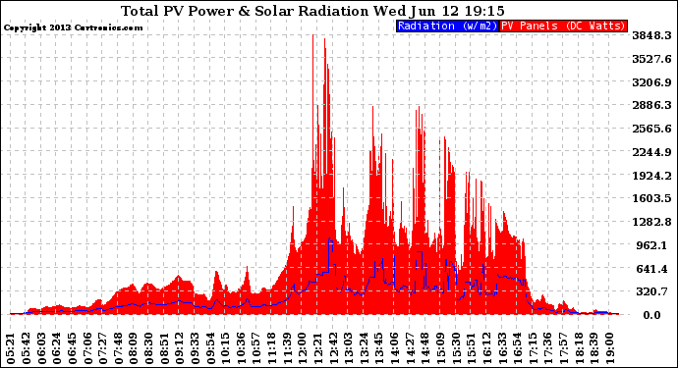Click the 10:36 time label
Screen dimensions: 678x368
[242, 348]
